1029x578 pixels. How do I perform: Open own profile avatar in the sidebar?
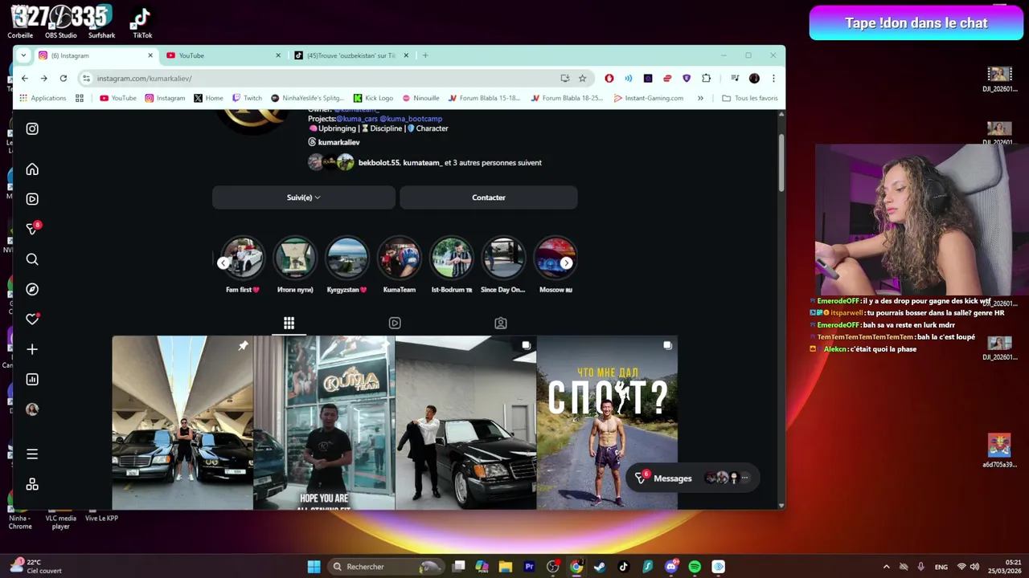[x=32, y=409]
